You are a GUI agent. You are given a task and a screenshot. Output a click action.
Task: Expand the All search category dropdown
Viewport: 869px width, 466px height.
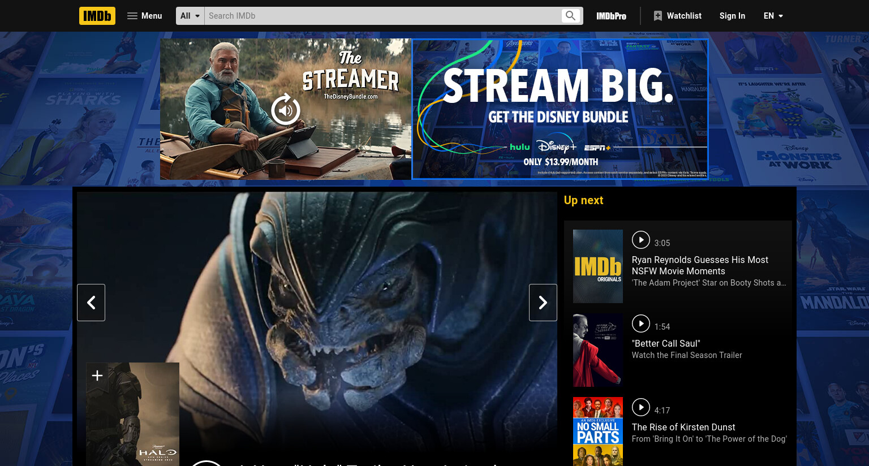tap(190, 16)
